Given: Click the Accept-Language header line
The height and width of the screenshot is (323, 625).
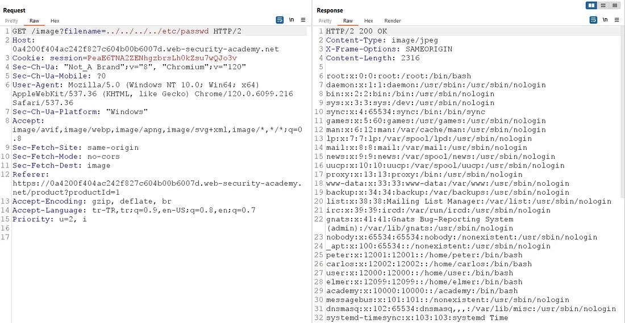Looking at the screenshot, I should point(134,210).
